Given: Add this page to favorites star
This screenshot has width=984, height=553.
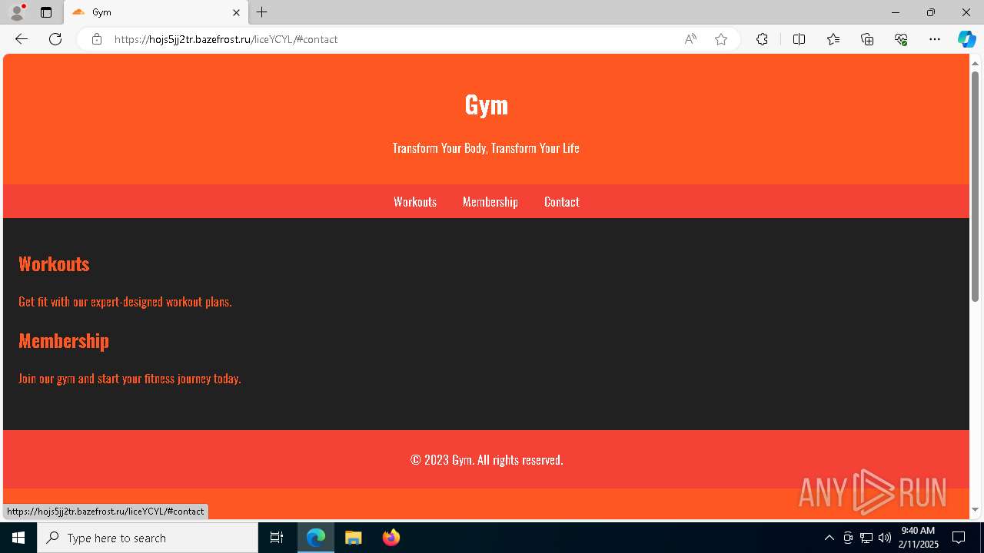Looking at the screenshot, I should [721, 39].
